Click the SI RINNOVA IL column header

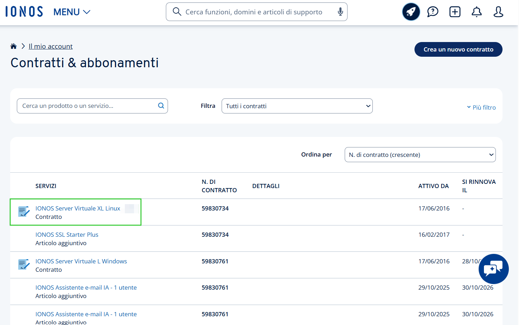[479, 186]
